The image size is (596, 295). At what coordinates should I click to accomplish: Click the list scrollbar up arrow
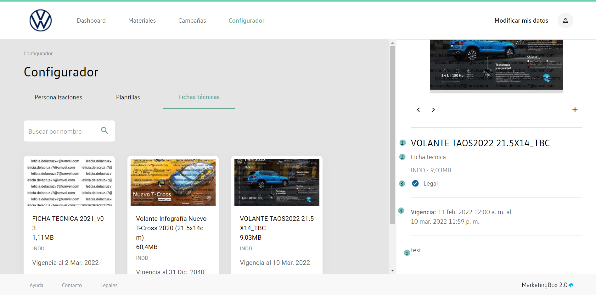[392, 43]
